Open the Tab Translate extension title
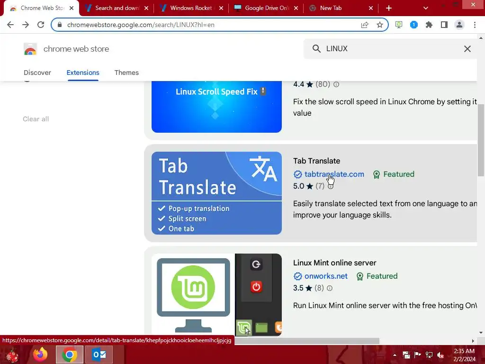 coord(316,161)
